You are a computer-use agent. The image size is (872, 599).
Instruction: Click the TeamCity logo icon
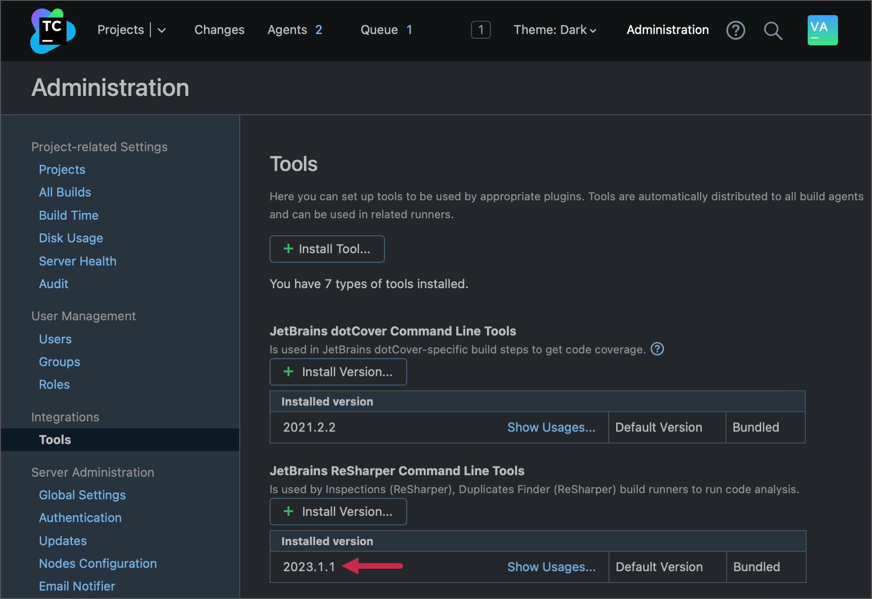coord(52,30)
